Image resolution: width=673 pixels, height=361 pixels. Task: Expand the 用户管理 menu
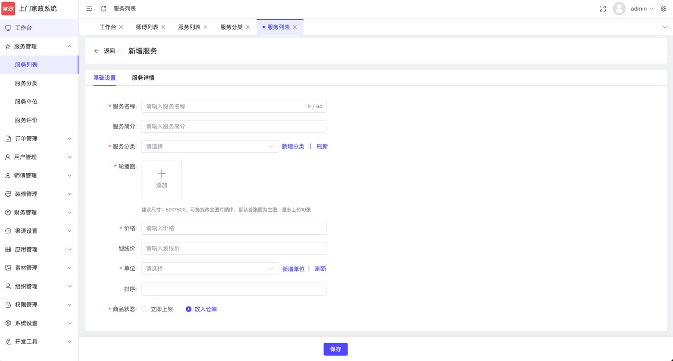(39, 157)
